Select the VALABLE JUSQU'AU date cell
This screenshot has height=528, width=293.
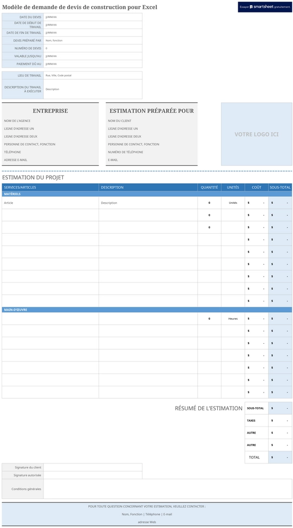(x=93, y=56)
